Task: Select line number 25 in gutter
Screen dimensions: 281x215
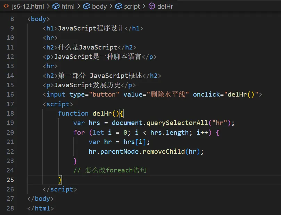Action: tap(10, 180)
